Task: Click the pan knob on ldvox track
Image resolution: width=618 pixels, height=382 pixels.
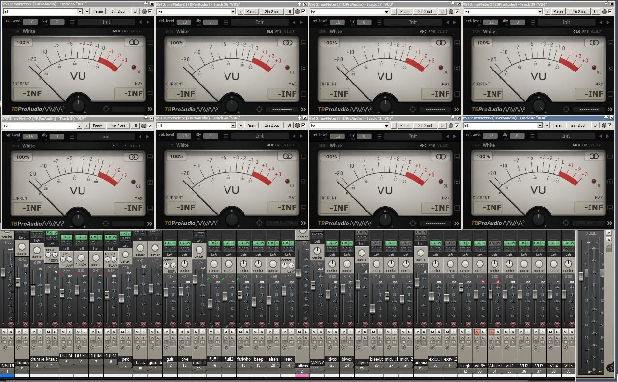Action: pos(332,264)
